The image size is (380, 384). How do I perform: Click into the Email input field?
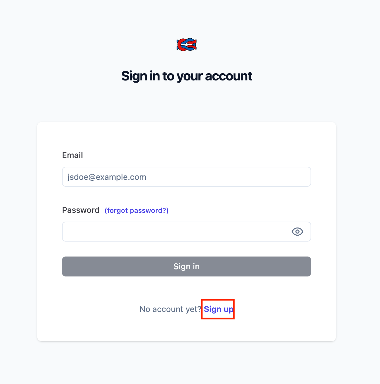186,177
